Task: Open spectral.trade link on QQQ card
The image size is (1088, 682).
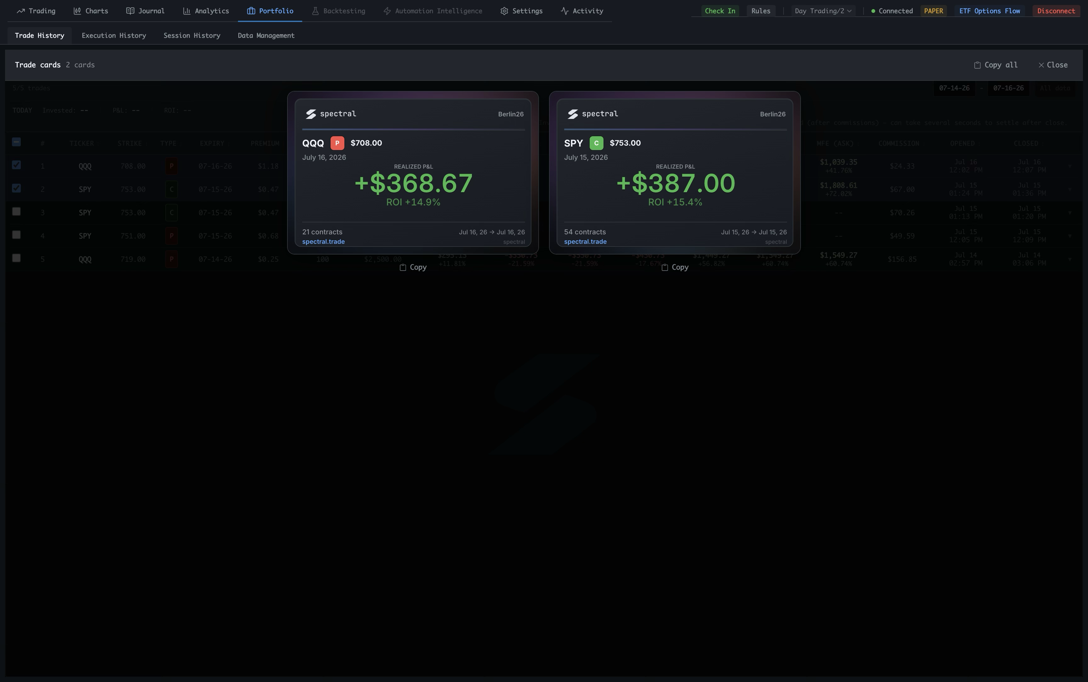Action: [324, 242]
